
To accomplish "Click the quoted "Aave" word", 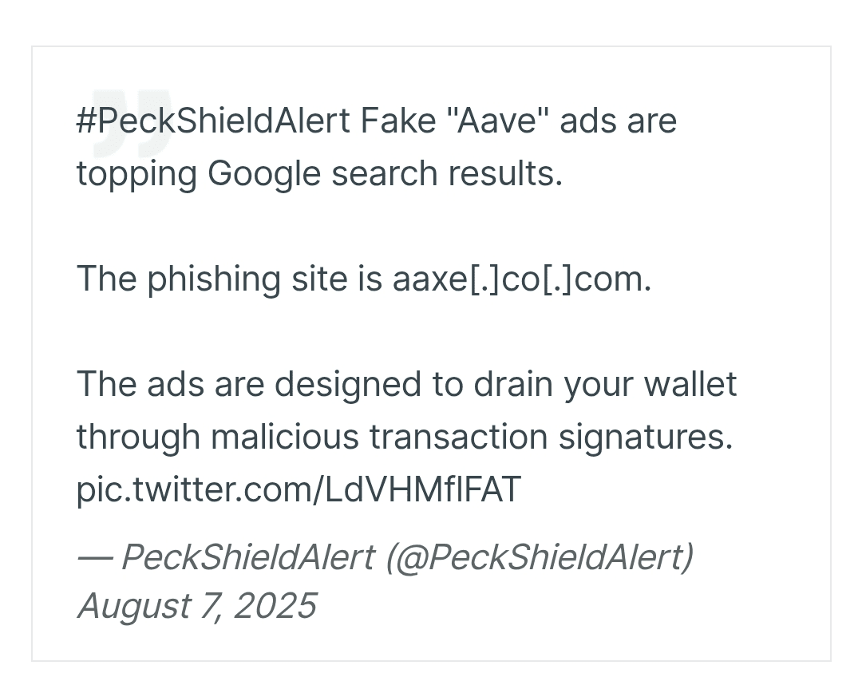I will 495,121.
